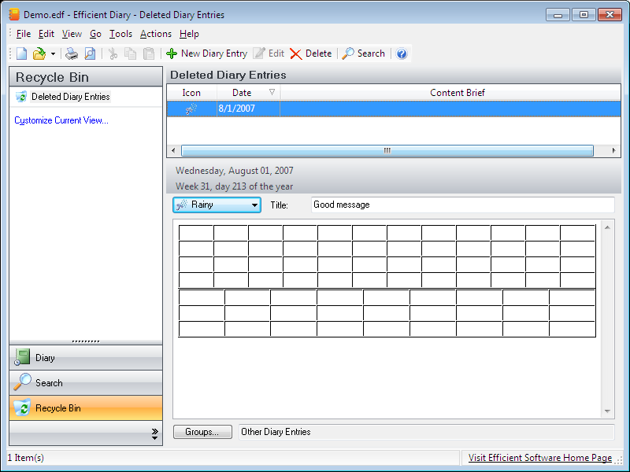Open print preview from the toolbar

coord(90,53)
